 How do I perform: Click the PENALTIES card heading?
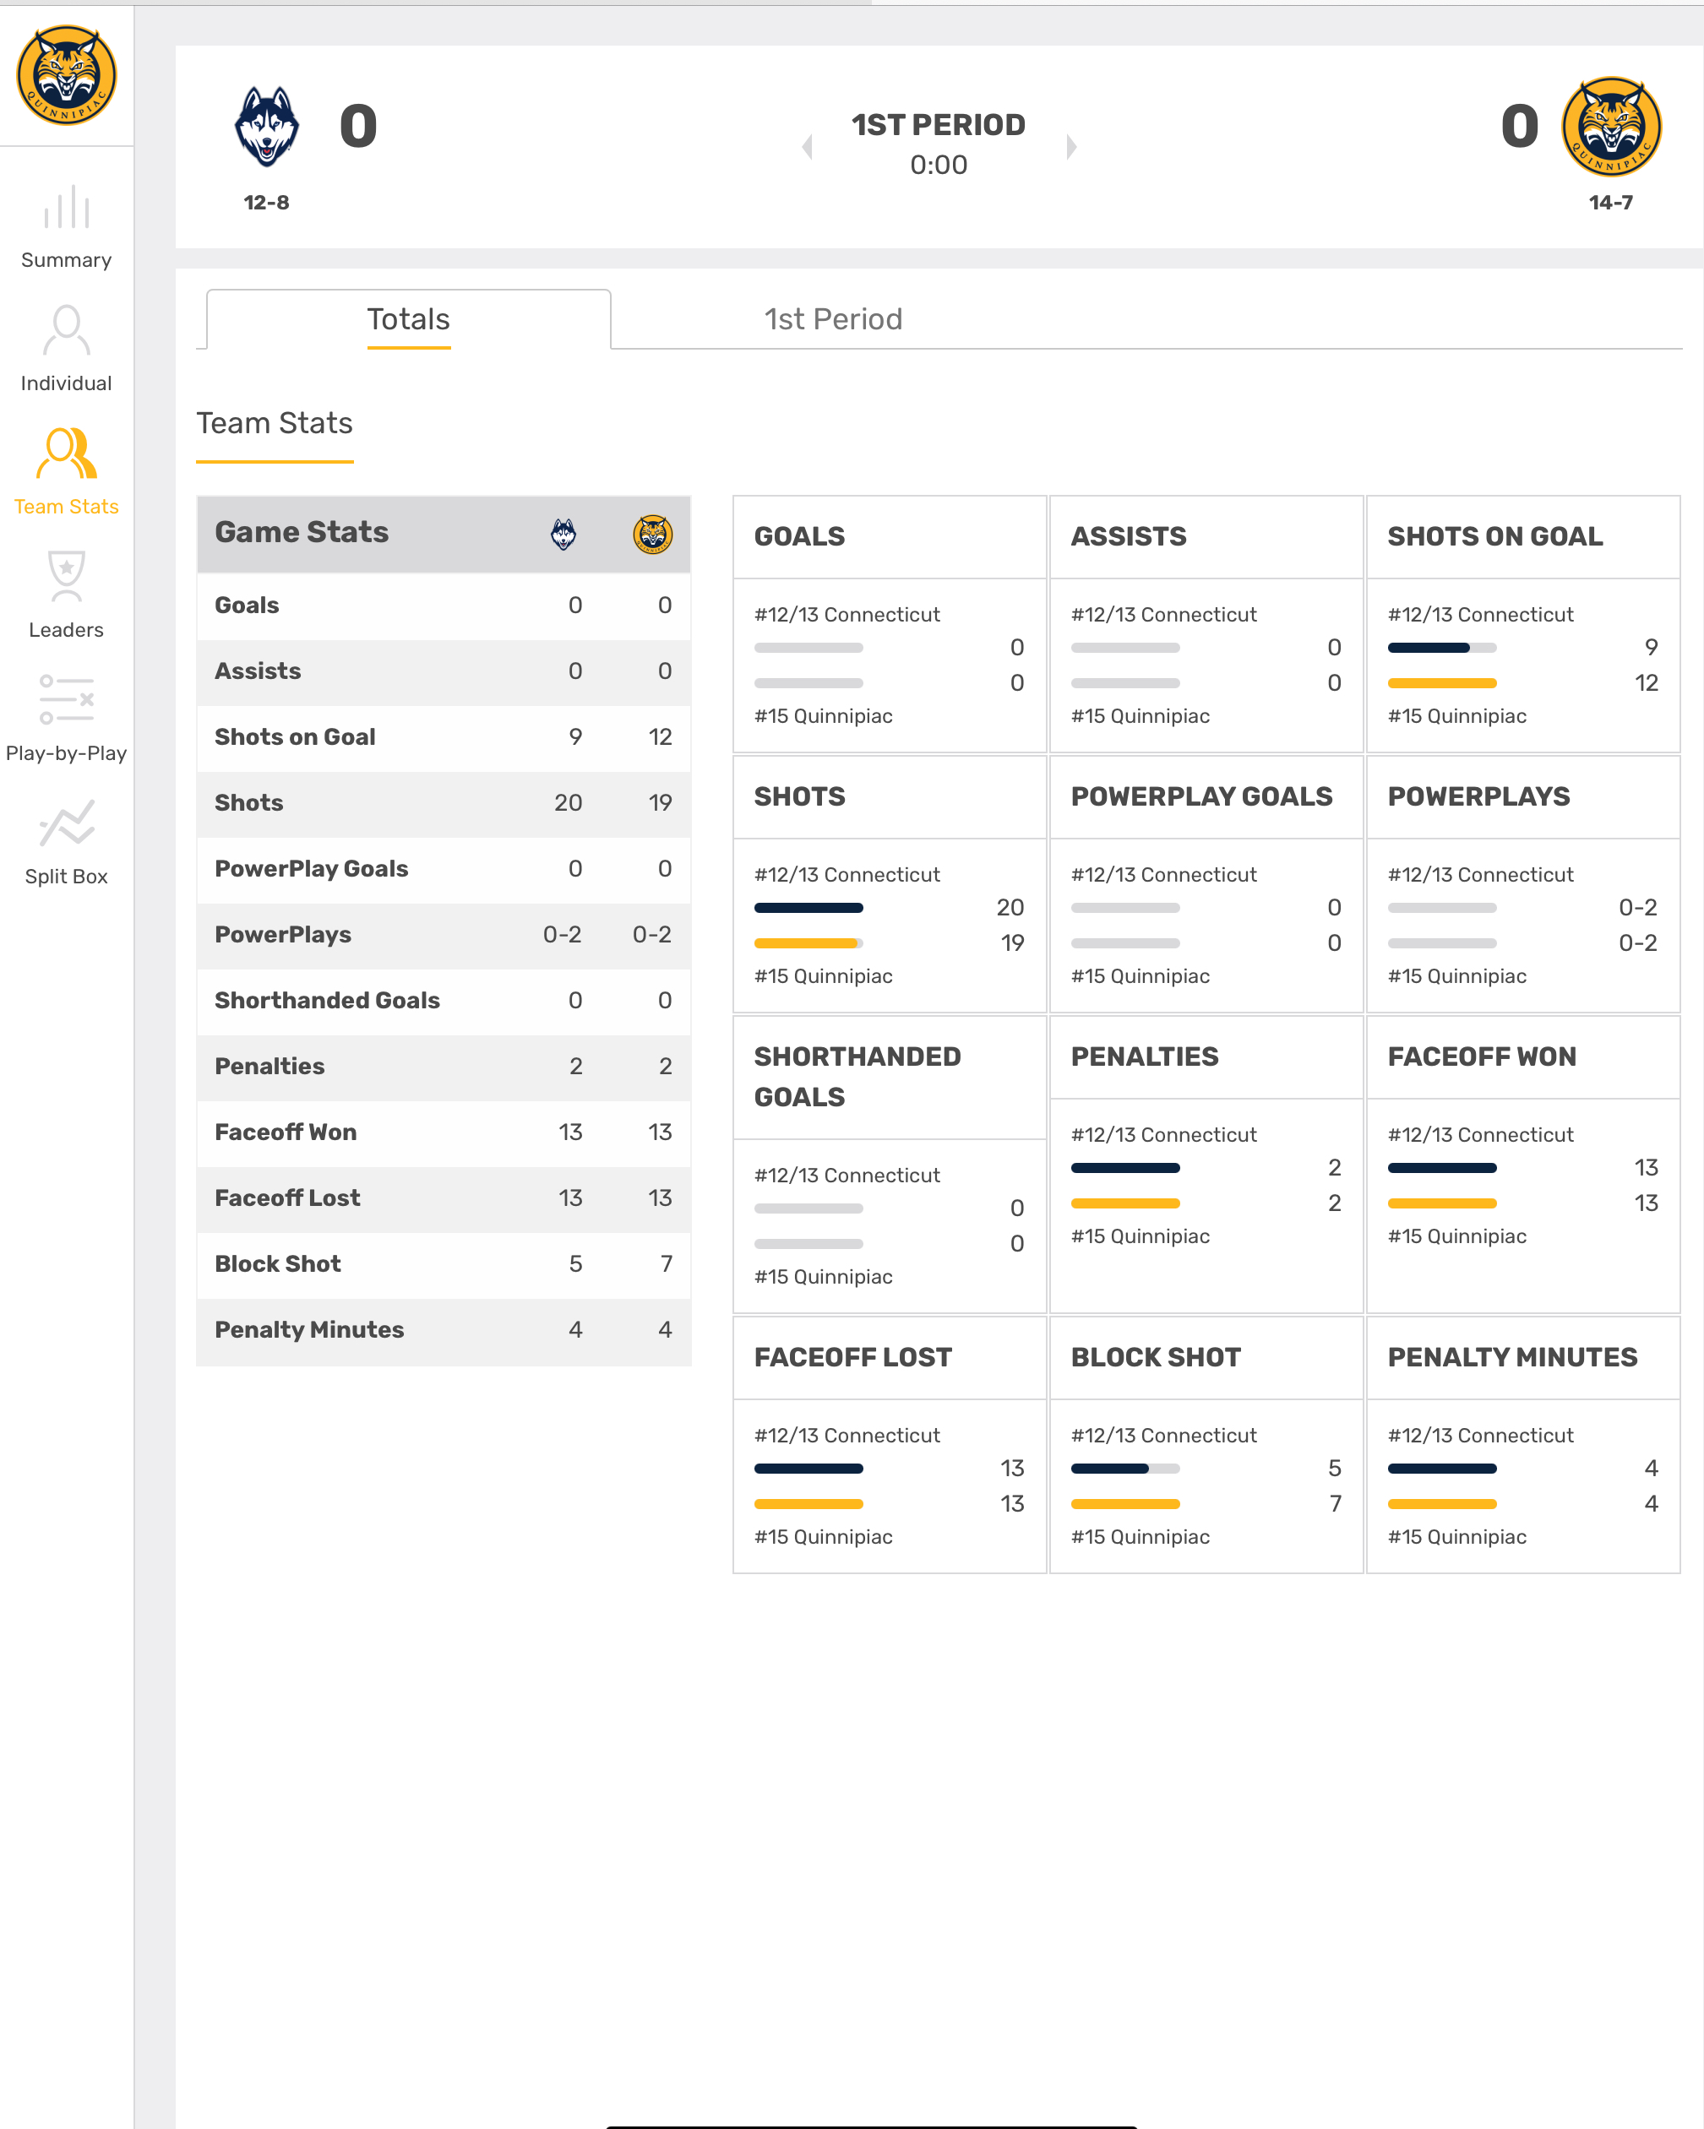(1144, 1056)
